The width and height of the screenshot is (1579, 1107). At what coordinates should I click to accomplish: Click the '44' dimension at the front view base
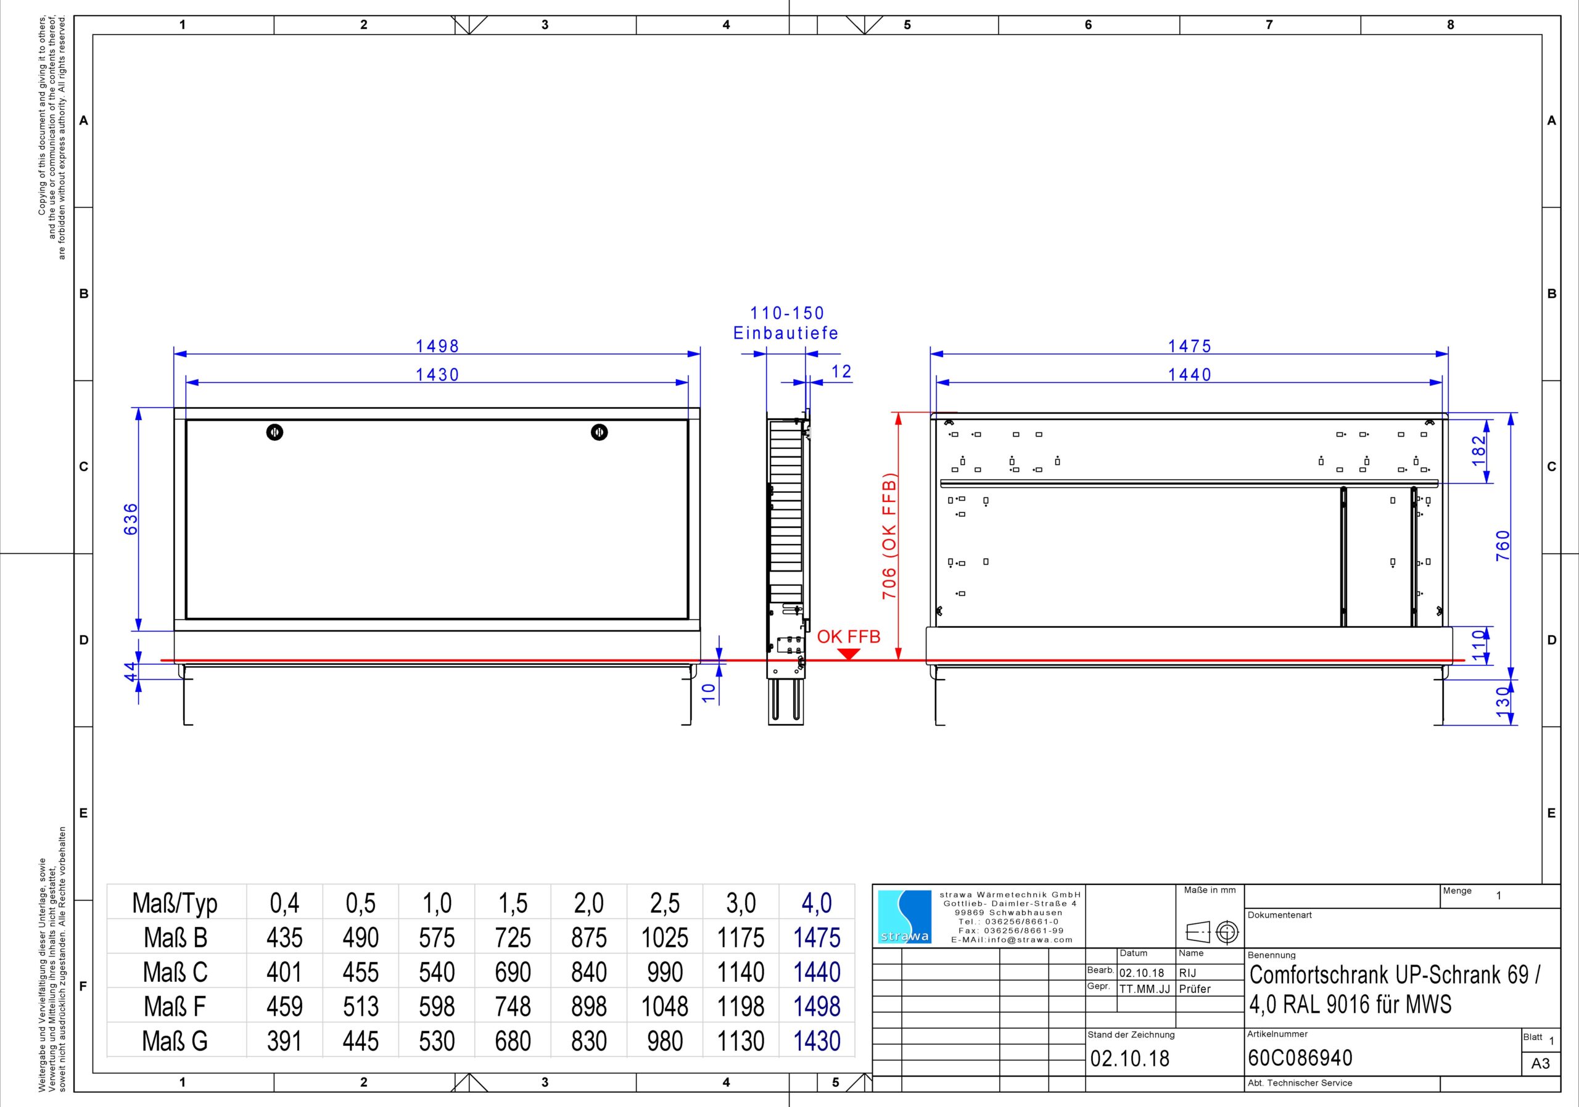click(131, 672)
